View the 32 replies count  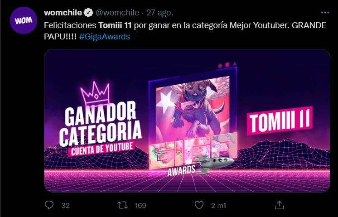pos(66,205)
